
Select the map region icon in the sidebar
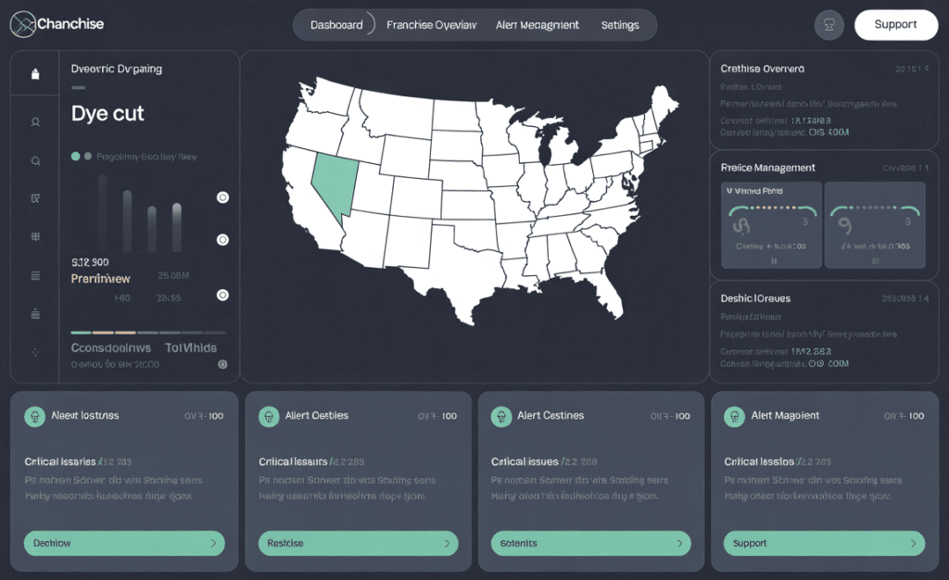pyautogui.click(x=34, y=197)
